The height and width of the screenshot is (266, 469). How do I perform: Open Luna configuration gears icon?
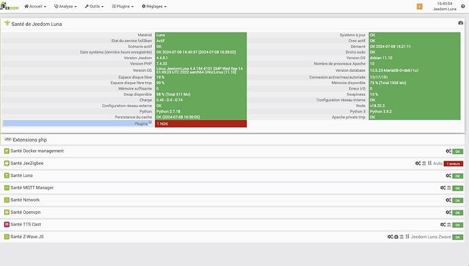[x=449, y=176]
